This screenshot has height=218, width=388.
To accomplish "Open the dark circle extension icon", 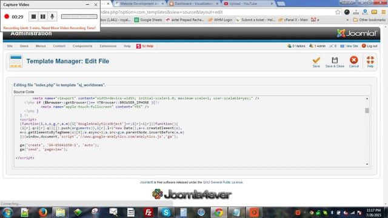I will pos(347,12).
